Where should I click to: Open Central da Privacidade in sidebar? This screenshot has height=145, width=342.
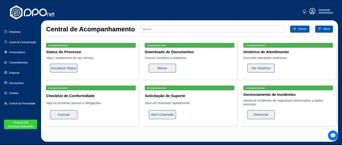click(x=22, y=103)
